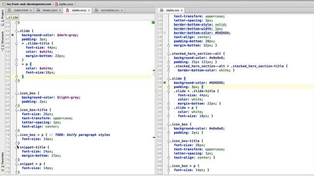Viewport: 314px width, 176px height.
Task: Click the #6D6D6D color gutter swatch
Action: click(x=165, y=83)
